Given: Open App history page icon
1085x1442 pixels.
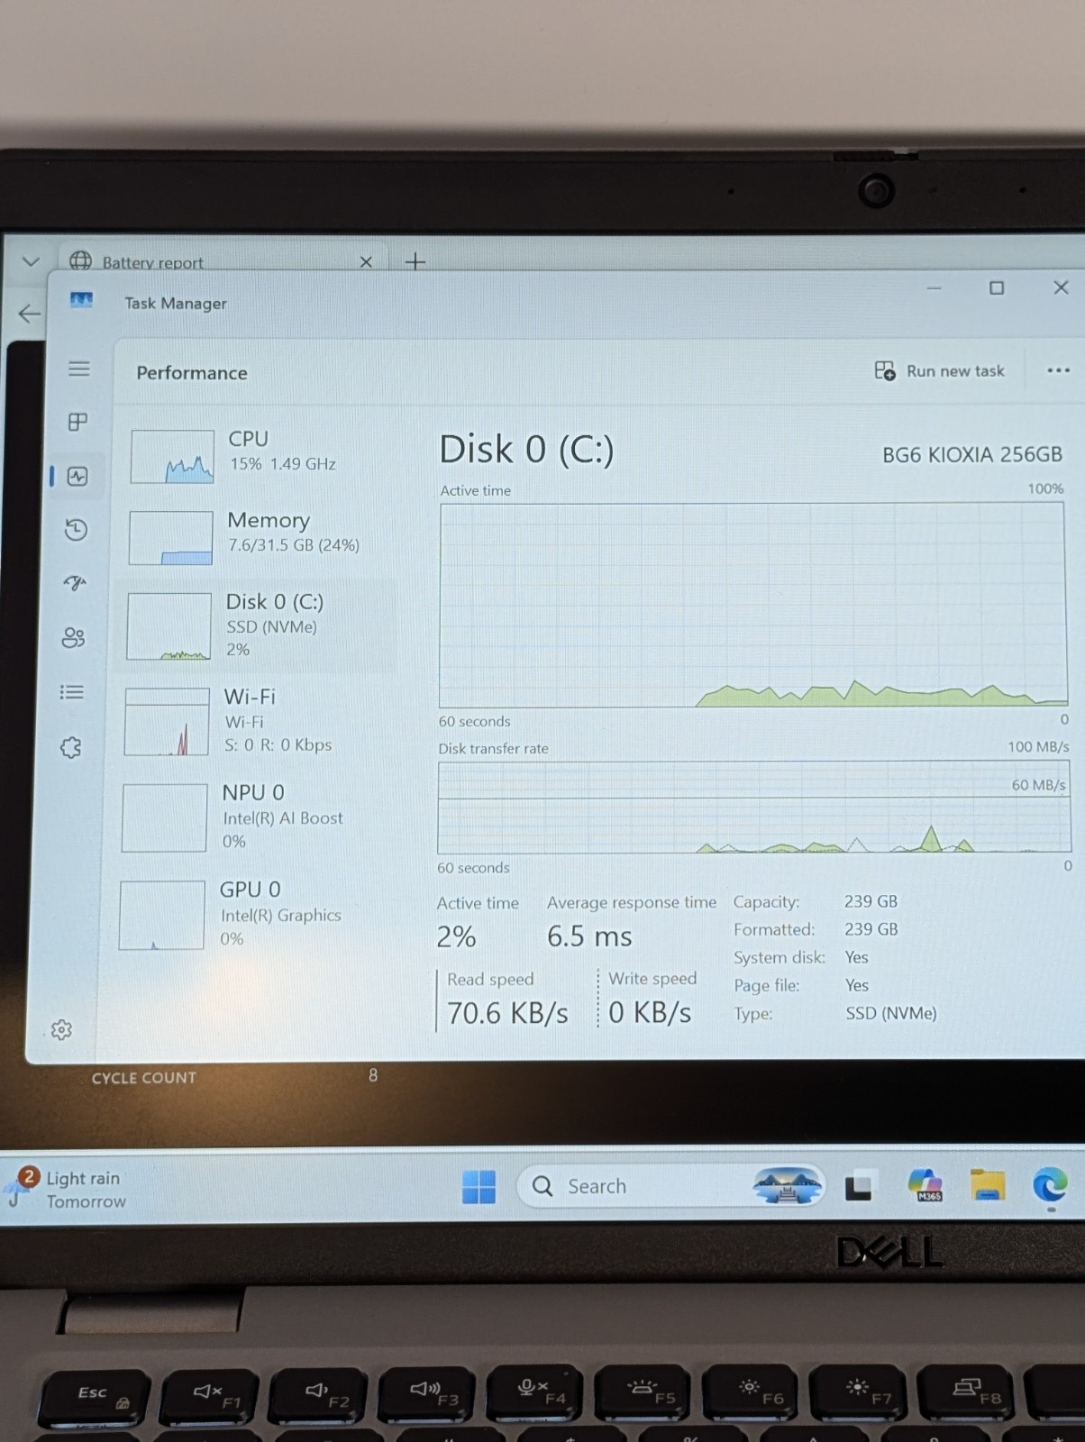Looking at the screenshot, I should tap(76, 529).
